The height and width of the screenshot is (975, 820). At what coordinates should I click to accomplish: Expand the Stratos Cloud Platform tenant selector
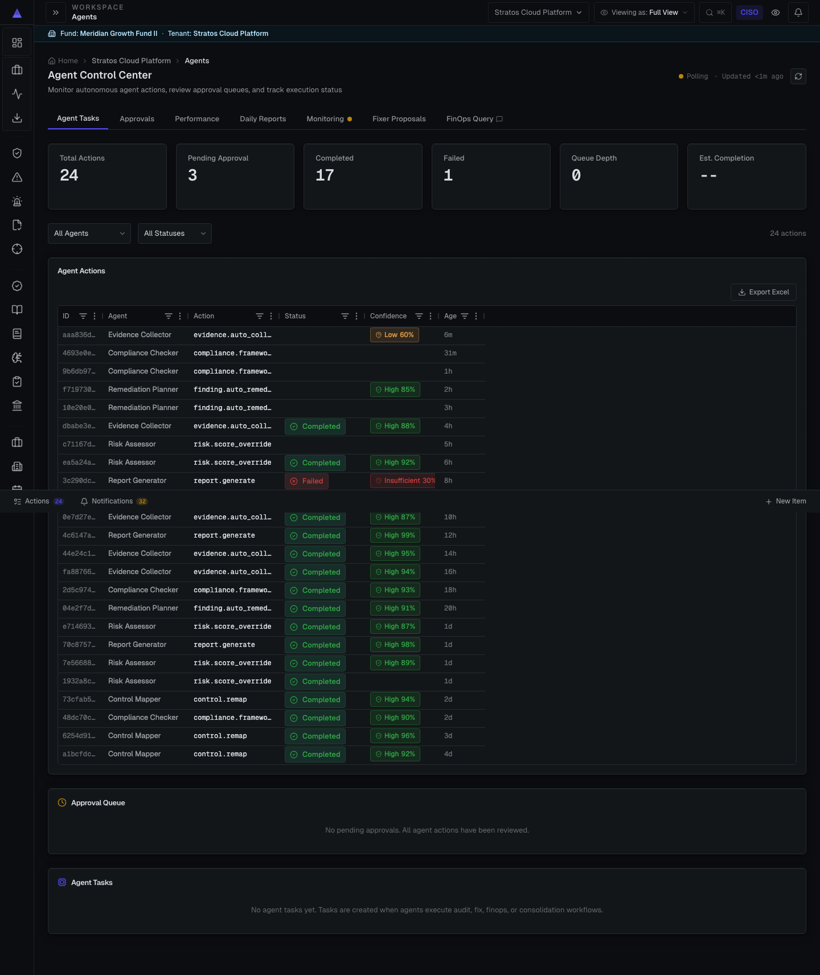(538, 13)
